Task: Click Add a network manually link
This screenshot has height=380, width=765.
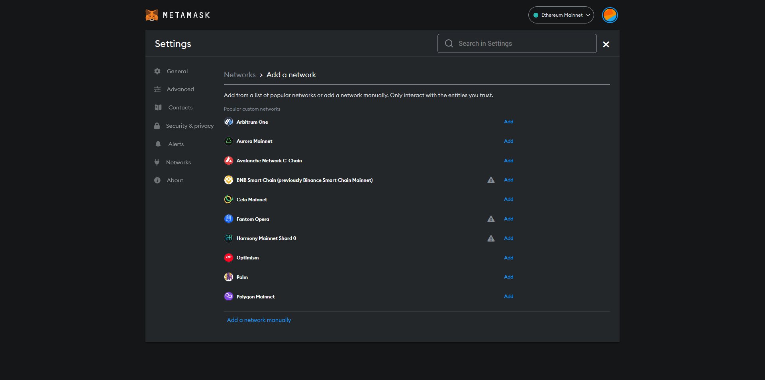Action: (x=259, y=320)
